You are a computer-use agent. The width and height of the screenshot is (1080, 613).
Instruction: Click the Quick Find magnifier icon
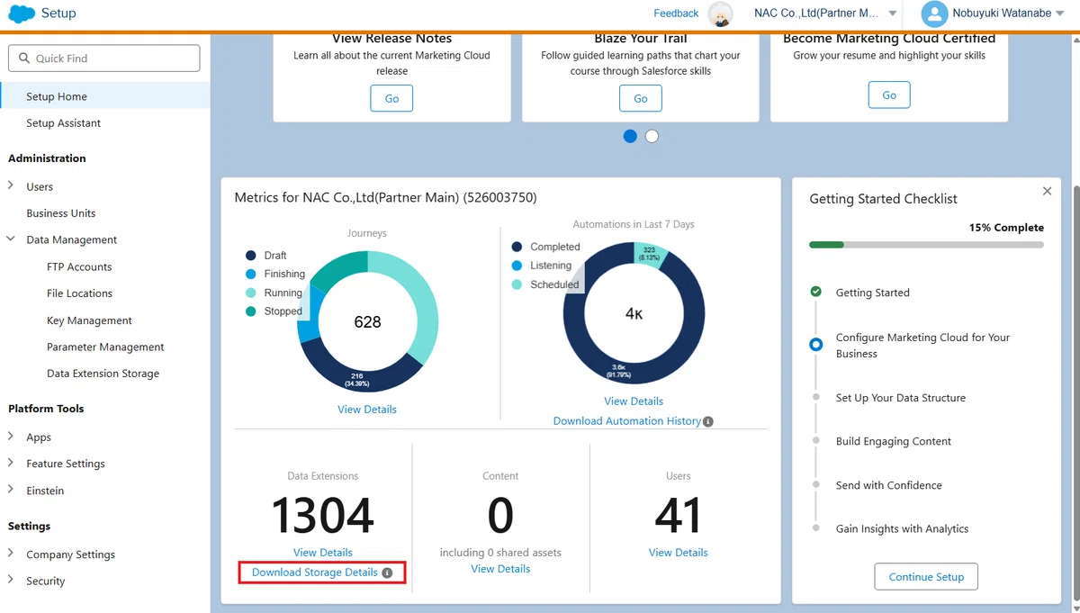pos(23,59)
